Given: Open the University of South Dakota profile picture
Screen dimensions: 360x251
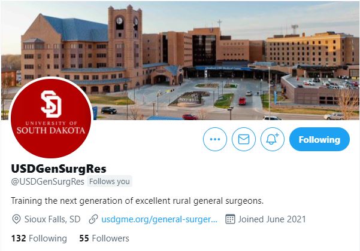Looking at the screenshot, I should [x=51, y=118].
